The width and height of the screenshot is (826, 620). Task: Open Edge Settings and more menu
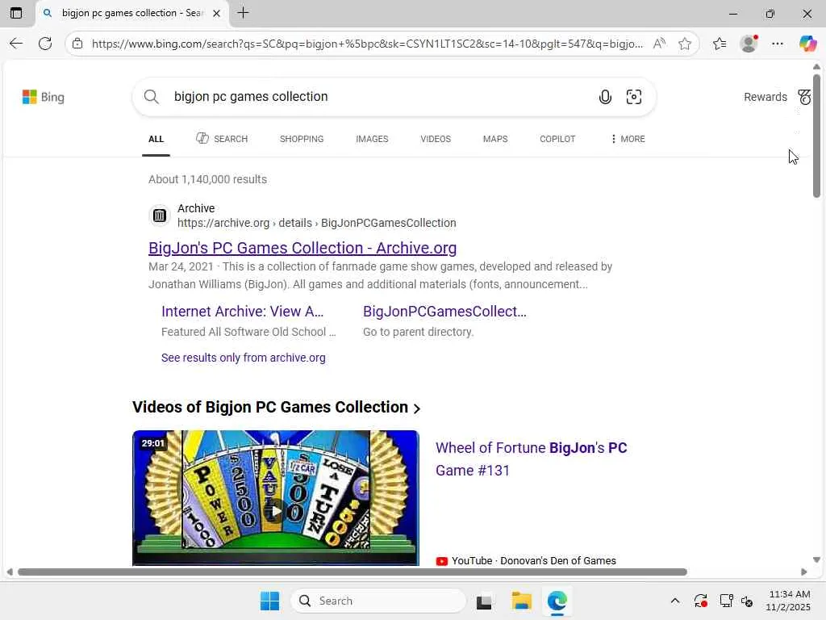tap(778, 44)
